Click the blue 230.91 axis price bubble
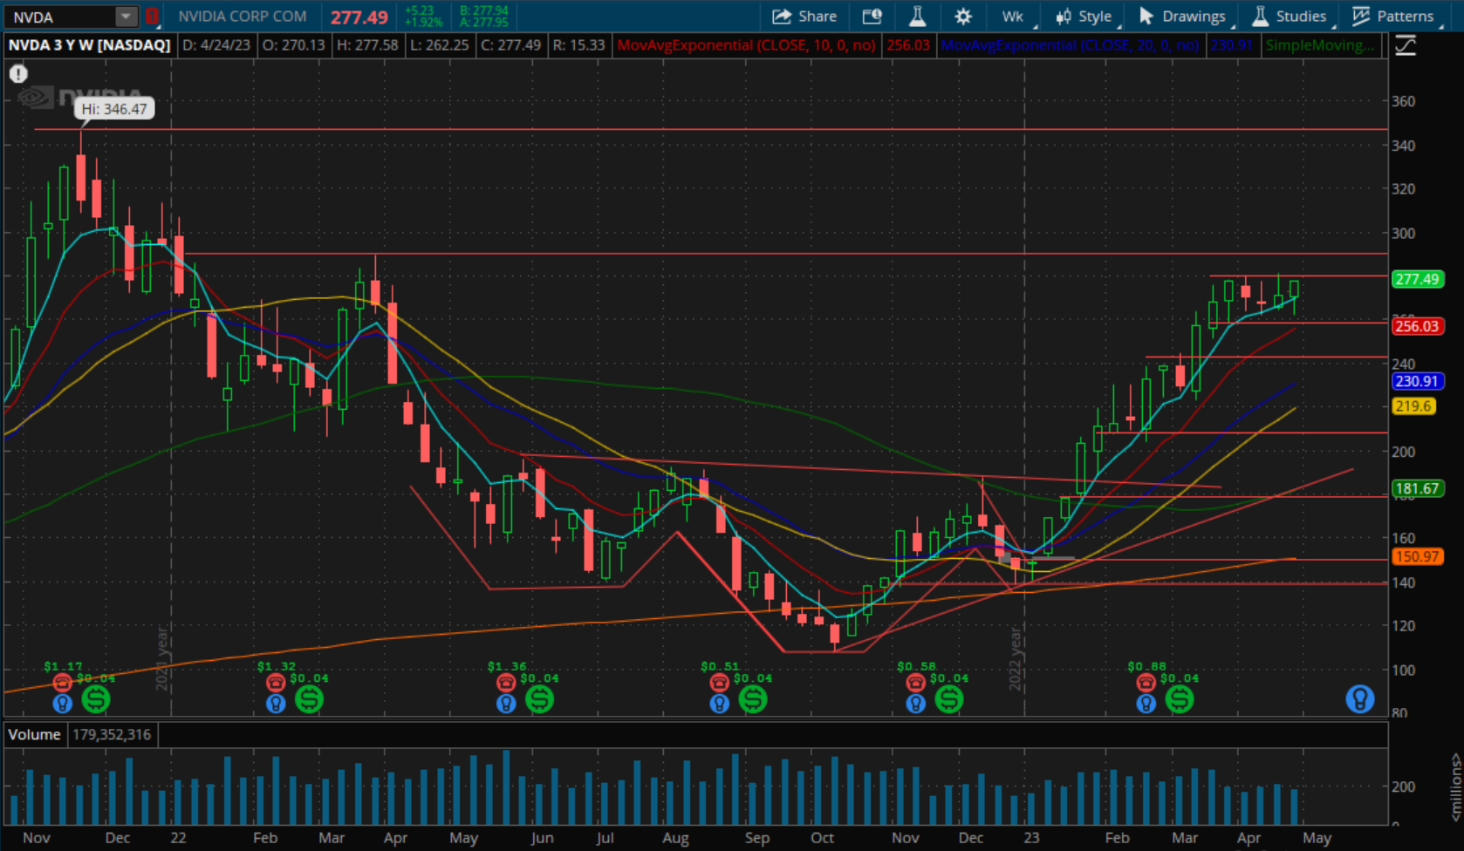The width and height of the screenshot is (1464, 851). [x=1417, y=381]
